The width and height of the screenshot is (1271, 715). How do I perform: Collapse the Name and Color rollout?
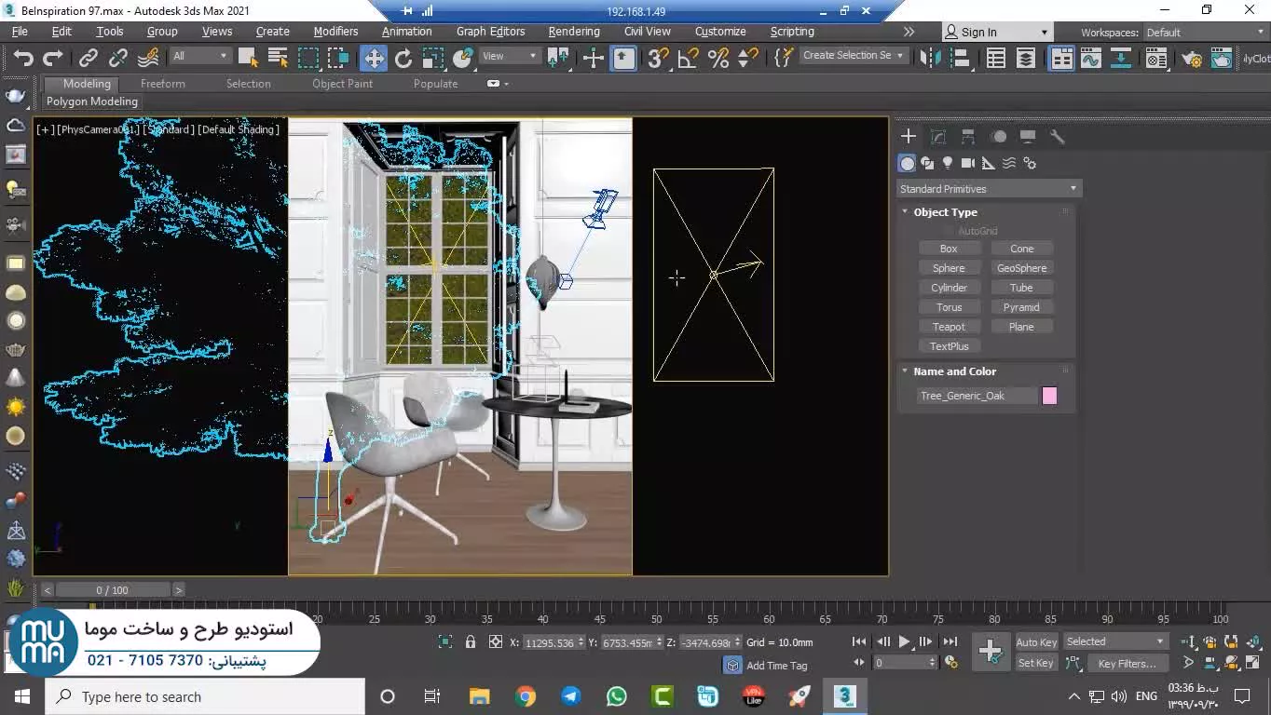tap(954, 371)
